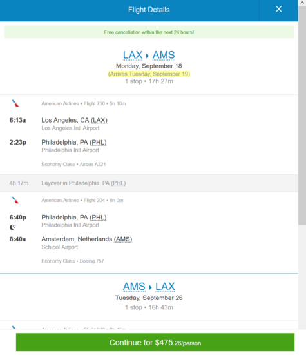The height and width of the screenshot is (355, 306).
Task: Click LAX code in outbound header
Action: (x=133, y=55)
